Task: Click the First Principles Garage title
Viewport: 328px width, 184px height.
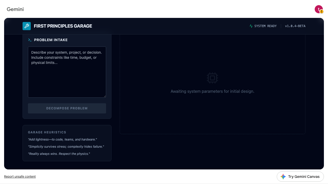Action: (63, 26)
